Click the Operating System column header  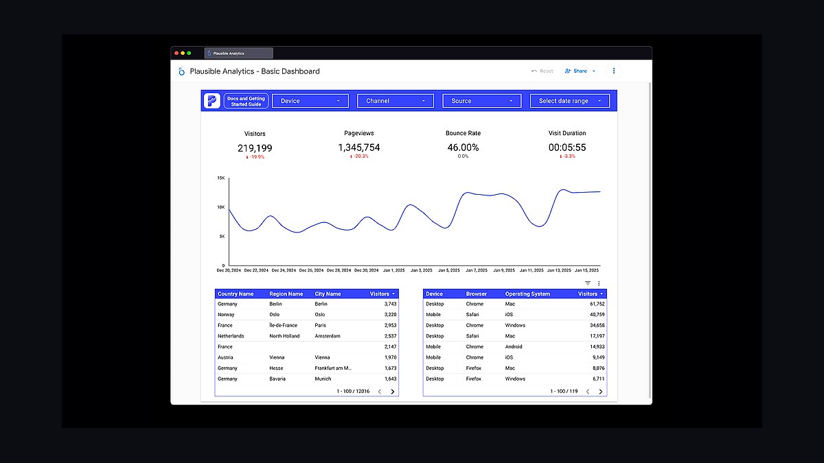click(x=527, y=294)
